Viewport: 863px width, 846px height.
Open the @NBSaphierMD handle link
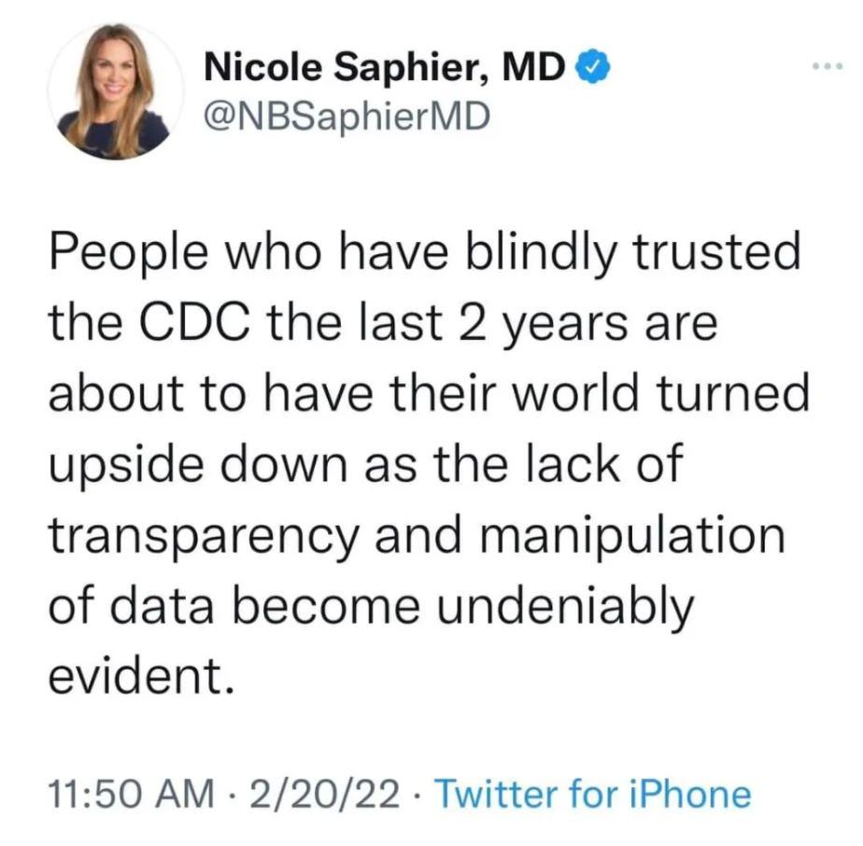(x=346, y=119)
